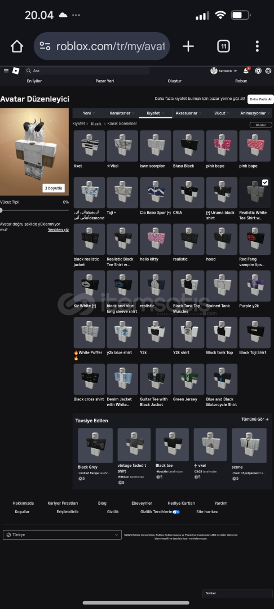Toggle the 3 boyutlu avatar view
This screenshot has width=274, height=609.
pyautogui.click(x=54, y=188)
